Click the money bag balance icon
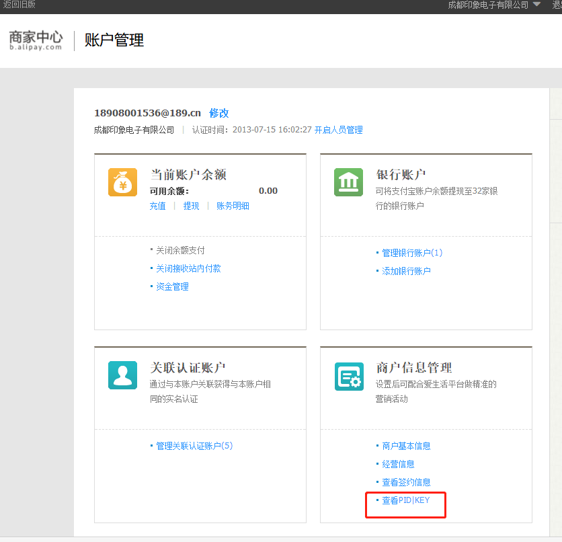 [x=122, y=182]
